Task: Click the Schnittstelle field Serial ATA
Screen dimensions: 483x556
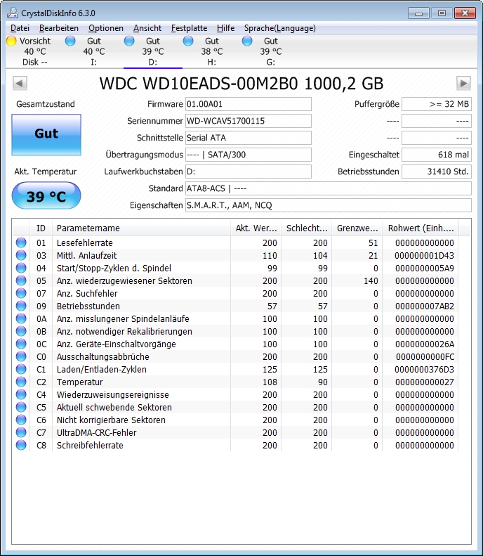Action: tap(249, 138)
